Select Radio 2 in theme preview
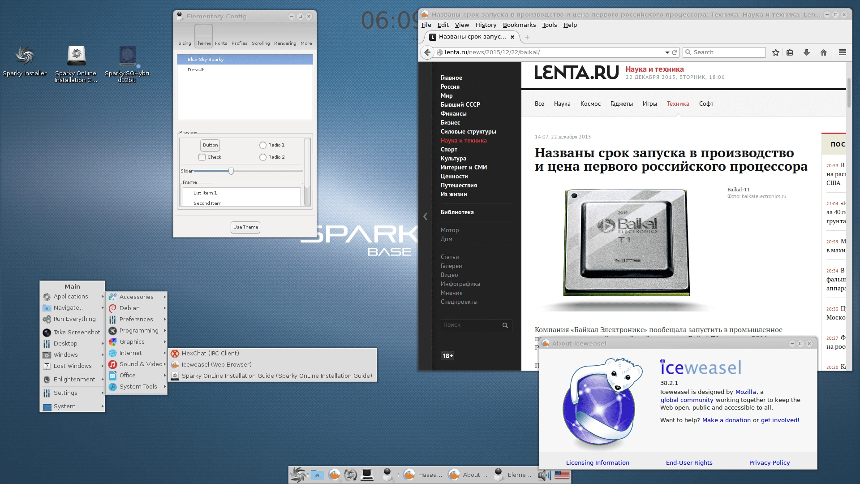 [263, 157]
